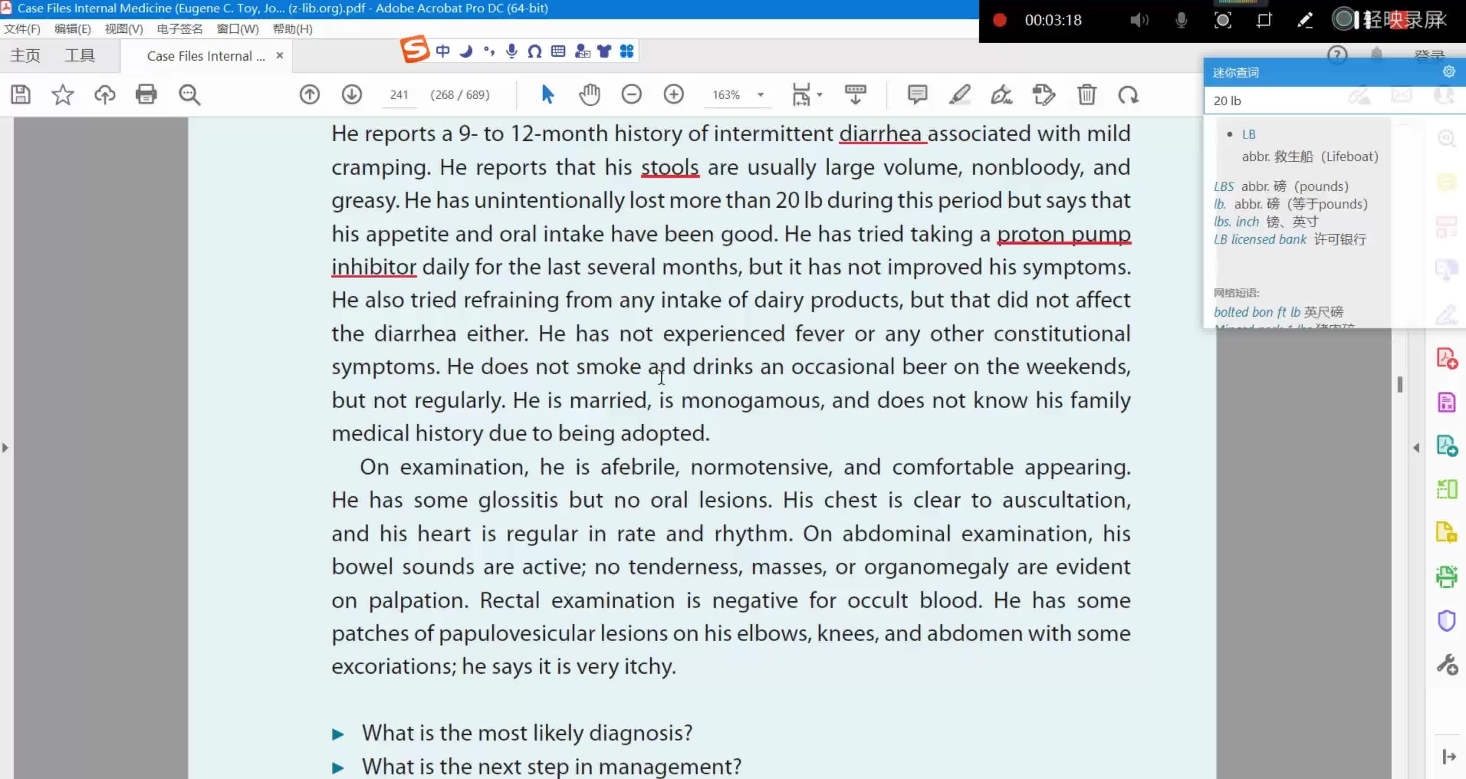Open the find text magnifier tool
This screenshot has width=1466, height=779.
189,94
